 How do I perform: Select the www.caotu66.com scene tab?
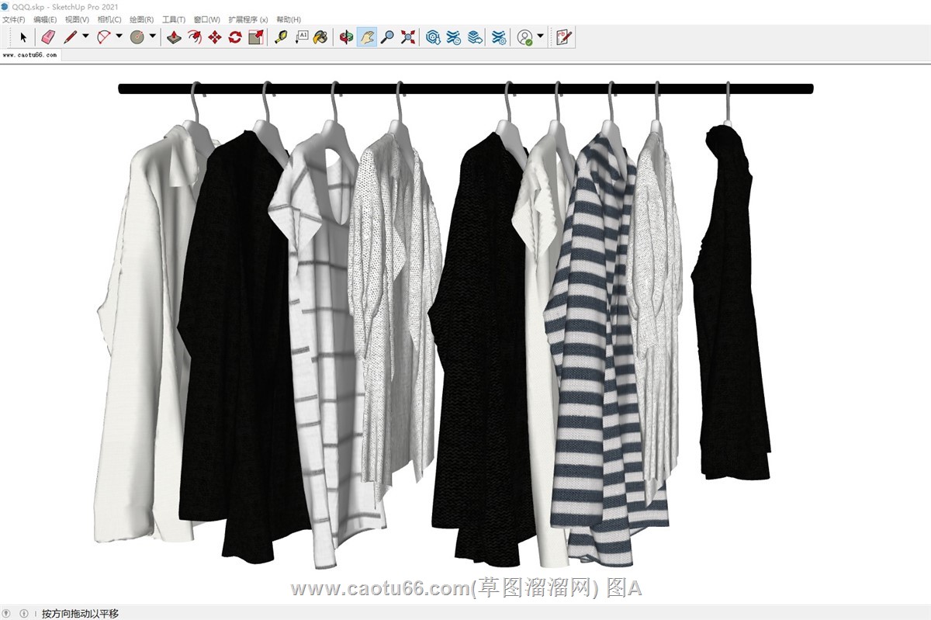click(x=29, y=56)
